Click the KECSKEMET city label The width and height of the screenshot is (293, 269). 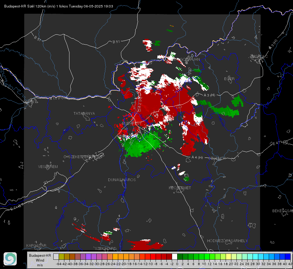click(x=180, y=188)
